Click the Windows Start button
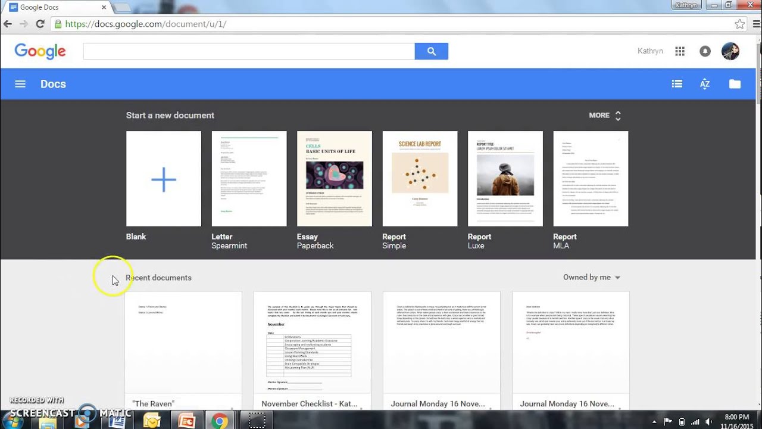762x429 pixels. tap(13, 421)
